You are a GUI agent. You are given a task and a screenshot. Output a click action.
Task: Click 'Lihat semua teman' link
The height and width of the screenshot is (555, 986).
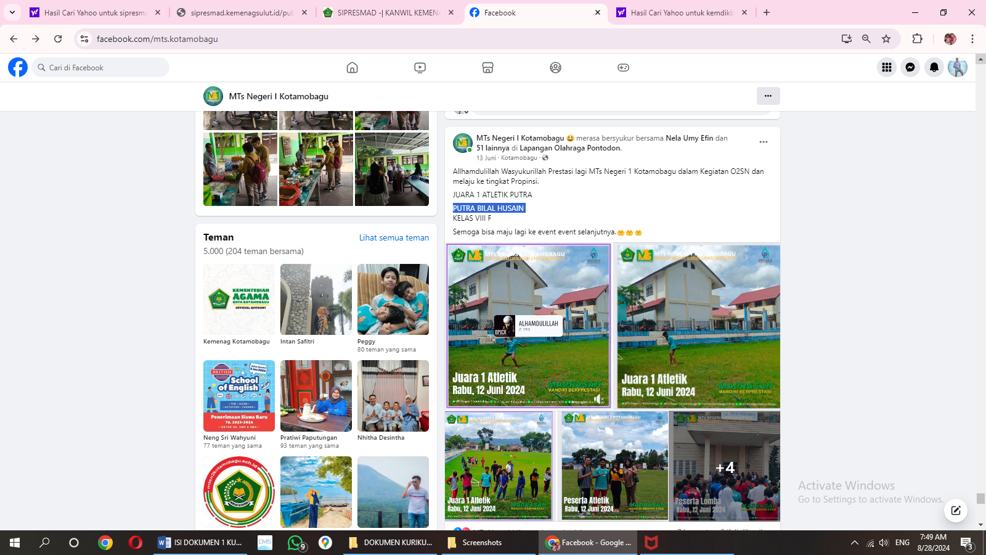(394, 237)
